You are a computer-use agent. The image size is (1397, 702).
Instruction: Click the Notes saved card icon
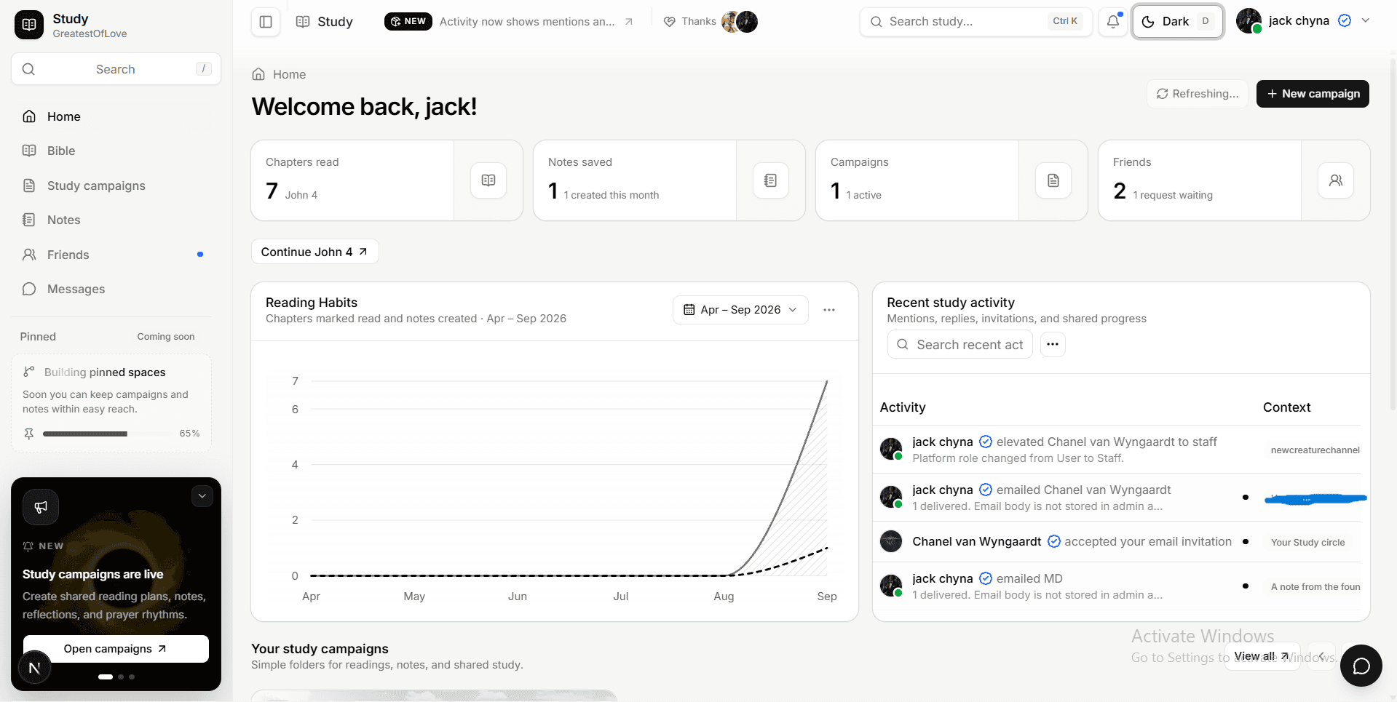[x=771, y=180]
